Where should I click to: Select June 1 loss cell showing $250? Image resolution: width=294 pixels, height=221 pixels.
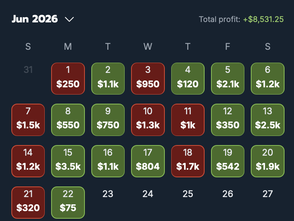point(68,79)
